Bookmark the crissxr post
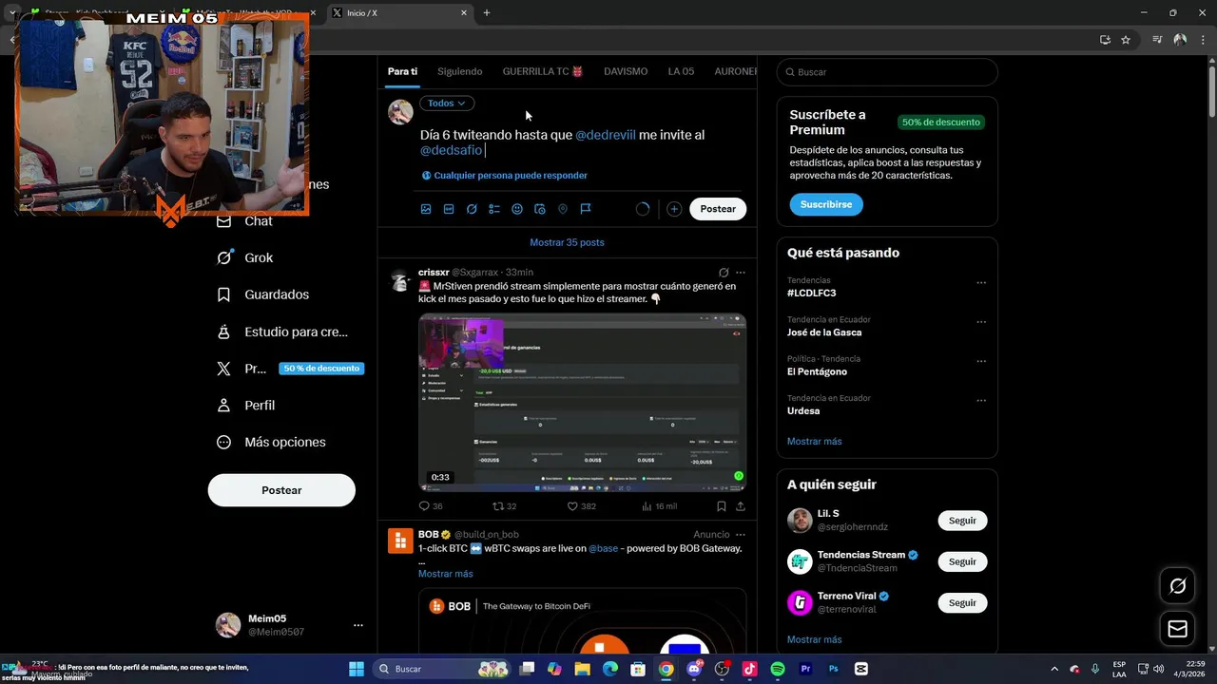Image resolution: width=1217 pixels, height=684 pixels. pyautogui.click(x=722, y=506)
